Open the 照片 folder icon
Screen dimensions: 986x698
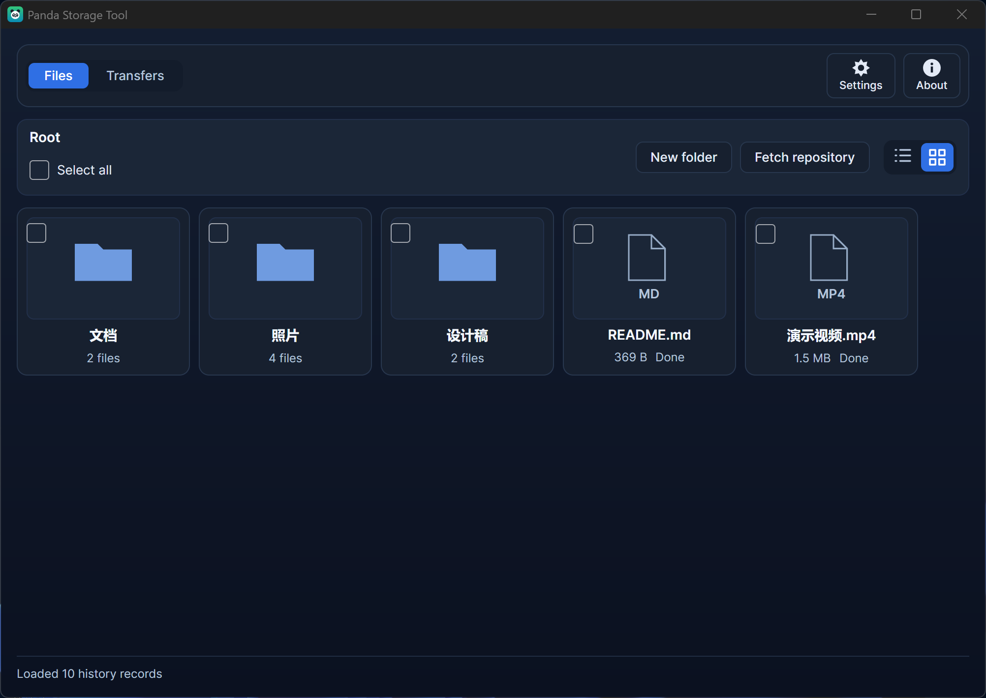[285, 262]
